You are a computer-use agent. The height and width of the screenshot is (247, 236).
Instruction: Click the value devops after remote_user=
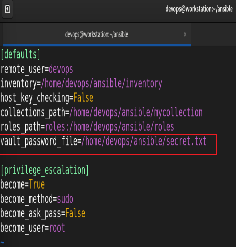pos(61,69)
